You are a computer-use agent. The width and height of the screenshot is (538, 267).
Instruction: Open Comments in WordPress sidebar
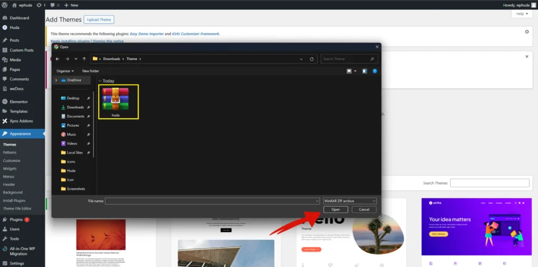click(x=19, y=79)
